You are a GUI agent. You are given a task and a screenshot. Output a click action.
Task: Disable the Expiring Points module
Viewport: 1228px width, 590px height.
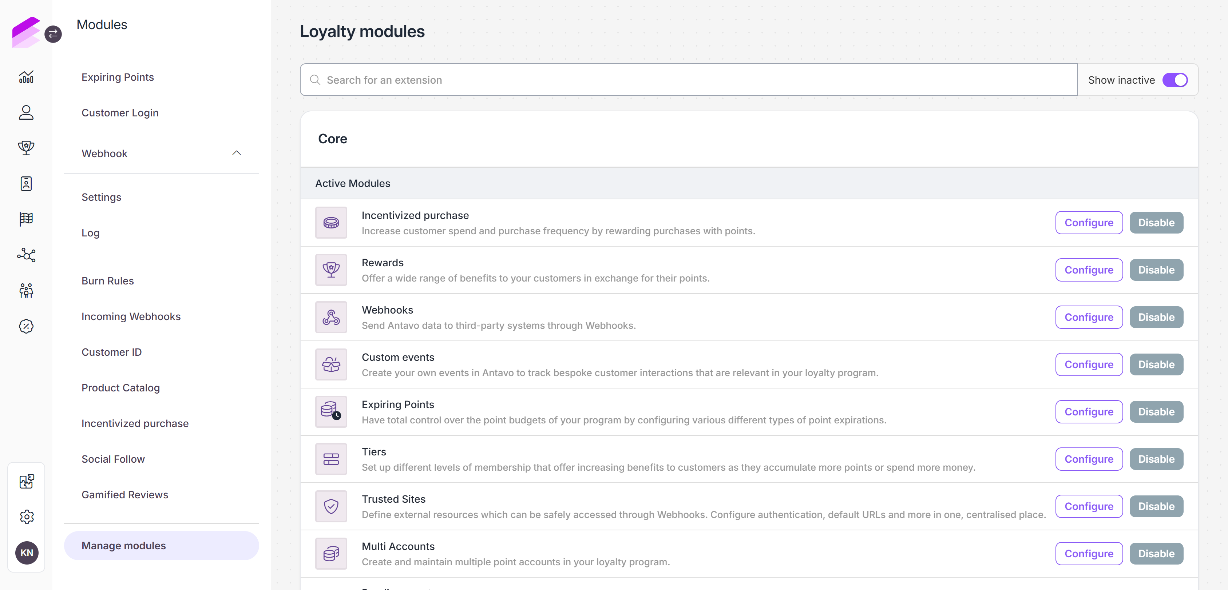tap(1156, 412)
